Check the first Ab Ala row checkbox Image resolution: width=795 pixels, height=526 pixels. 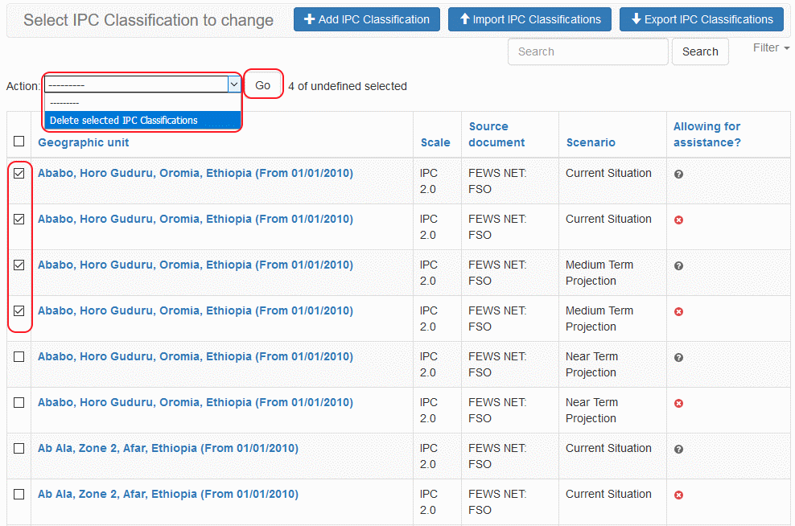click(x=19, y=448)
